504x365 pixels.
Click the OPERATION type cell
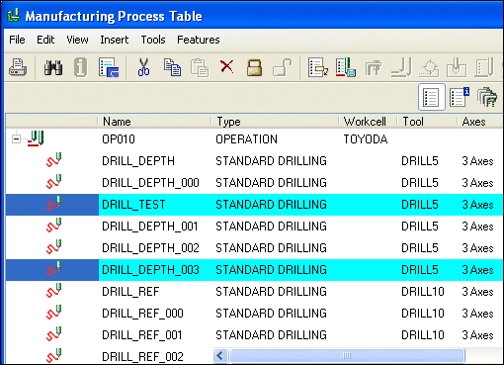[246, 139]
